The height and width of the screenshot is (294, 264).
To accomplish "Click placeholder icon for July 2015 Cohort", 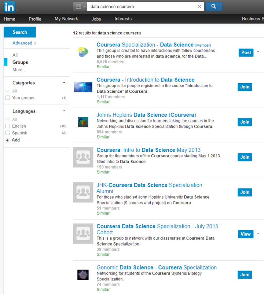I will (83, 234).
